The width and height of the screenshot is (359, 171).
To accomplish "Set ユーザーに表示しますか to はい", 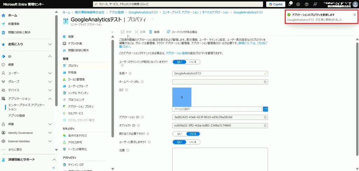I will point(179,142).
